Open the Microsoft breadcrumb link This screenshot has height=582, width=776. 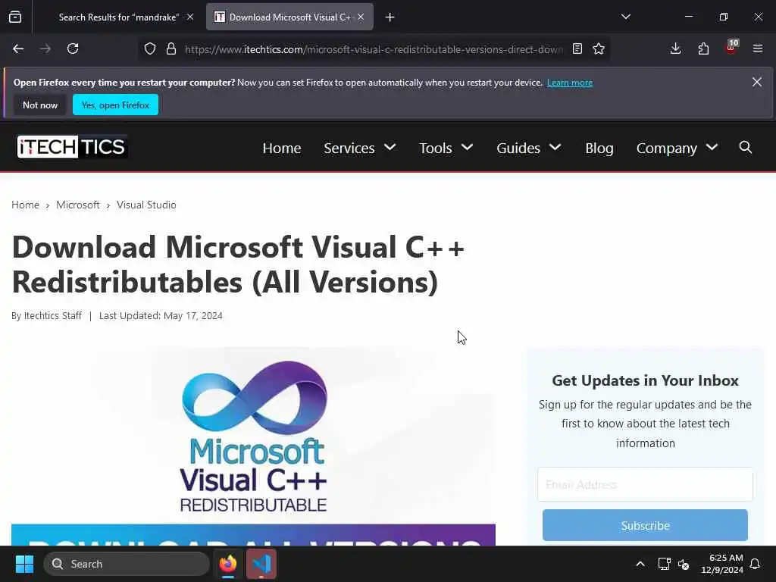coord(78,205)
